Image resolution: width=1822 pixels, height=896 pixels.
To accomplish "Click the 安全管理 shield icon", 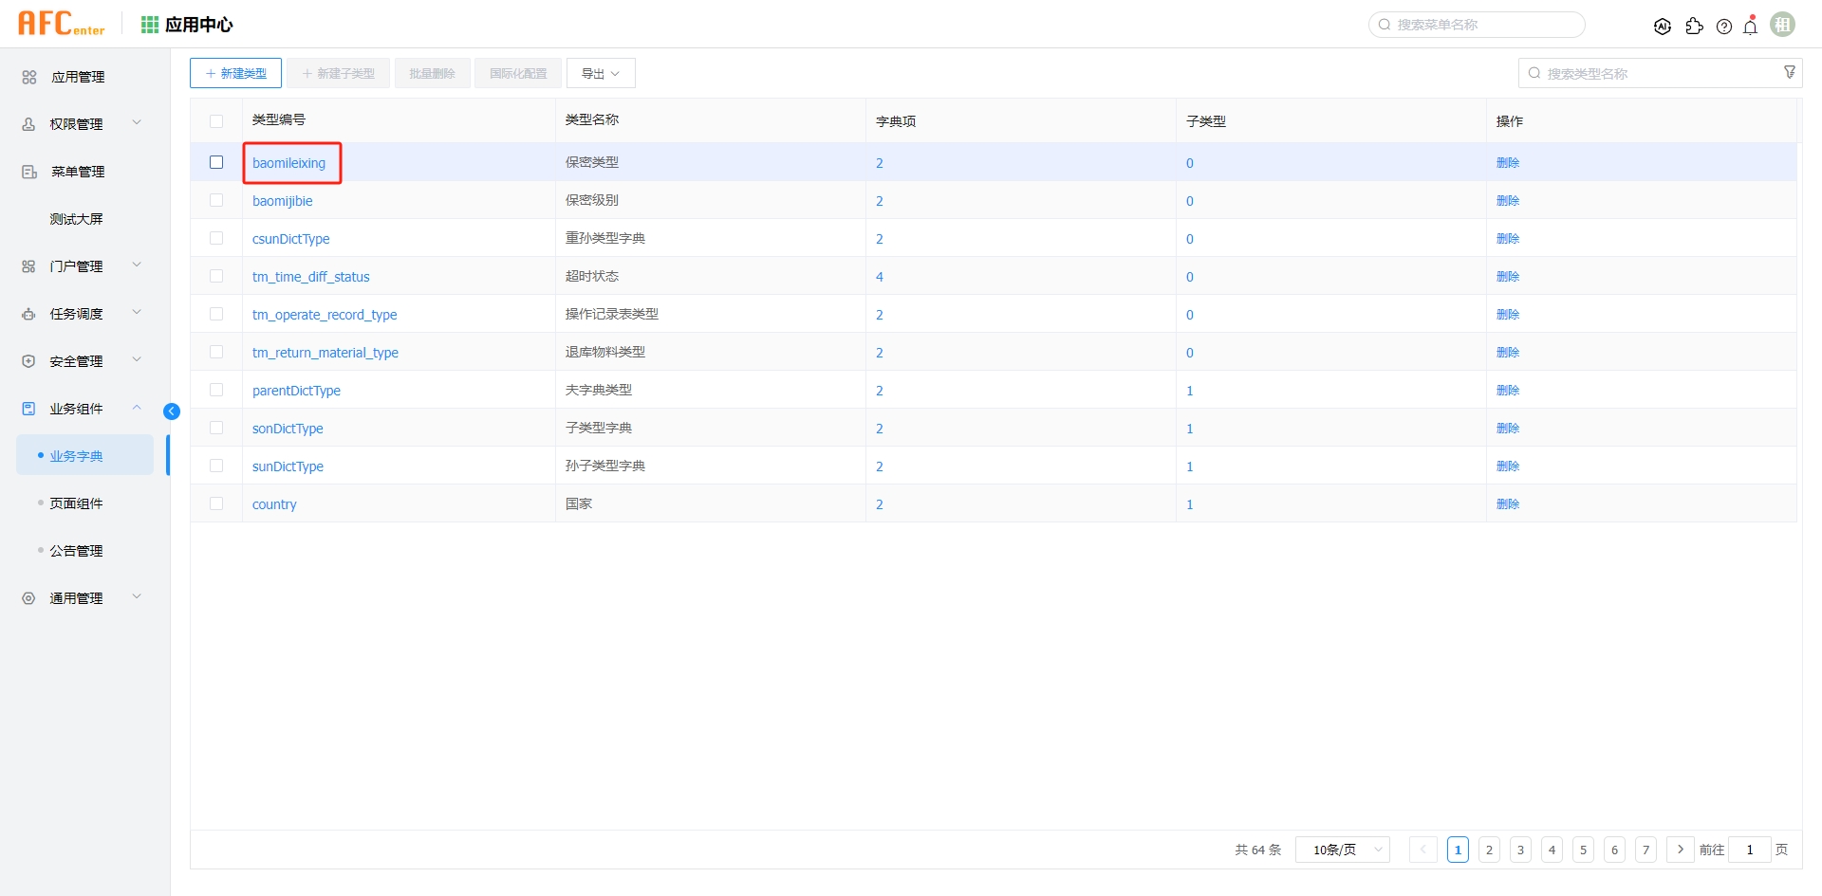I will [28, 360].
